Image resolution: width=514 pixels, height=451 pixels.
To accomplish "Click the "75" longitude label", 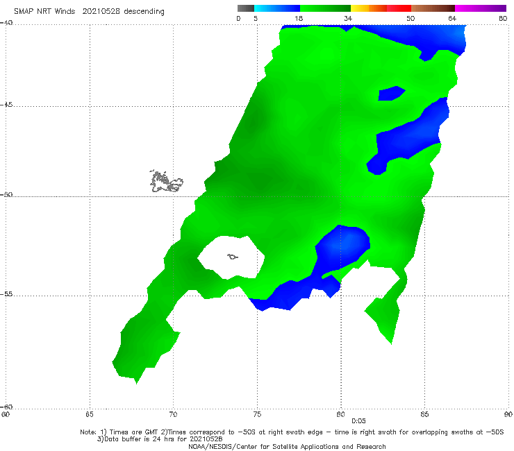I will (257, 414).
